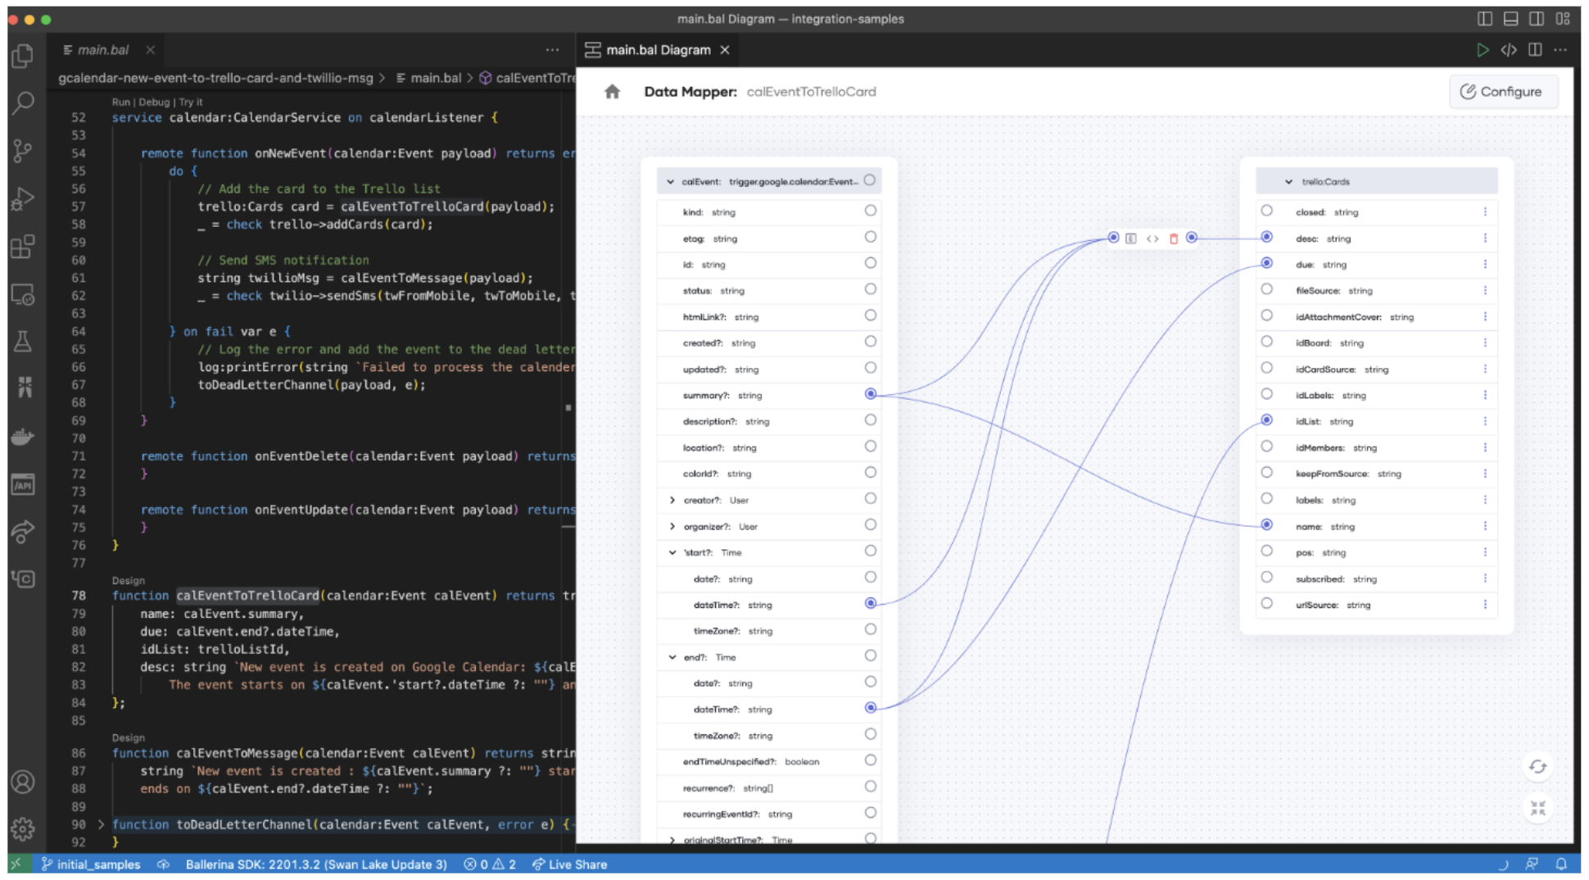Click the Configure button
This screenshot has width=1589, height=880.
pyautogui.click(x=1502, y=92)
